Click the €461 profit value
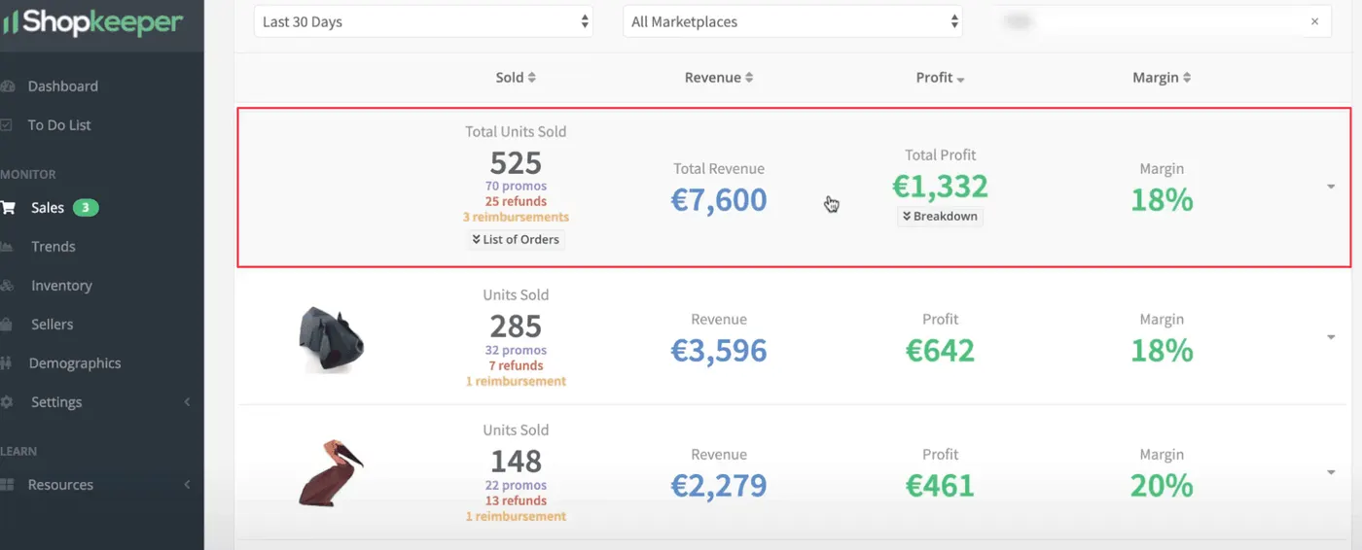The width and height of the screenshot is (1362, 550). (940, 485)
